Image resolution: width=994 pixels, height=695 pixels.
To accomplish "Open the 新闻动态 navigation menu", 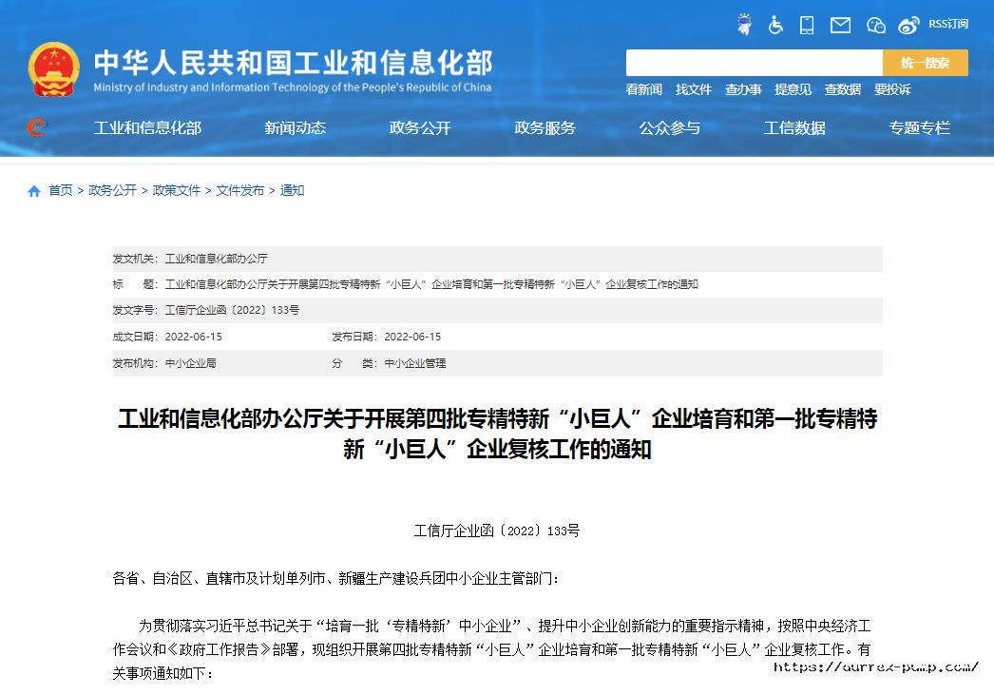I will [x=295, y=128].
